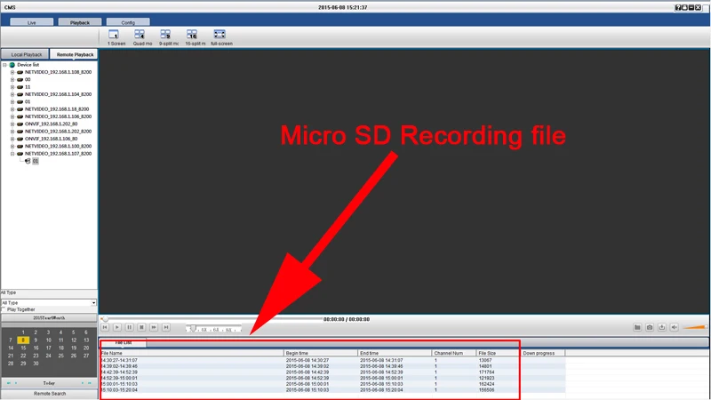Stop the video playback
Viewport: 711px width, 400px height.
(x=141, y=327)
